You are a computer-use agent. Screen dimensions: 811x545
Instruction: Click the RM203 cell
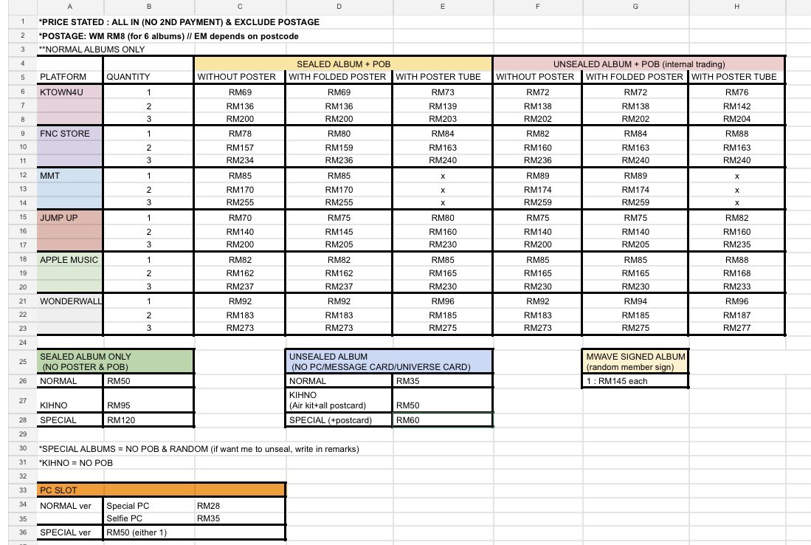coord(443,118)
